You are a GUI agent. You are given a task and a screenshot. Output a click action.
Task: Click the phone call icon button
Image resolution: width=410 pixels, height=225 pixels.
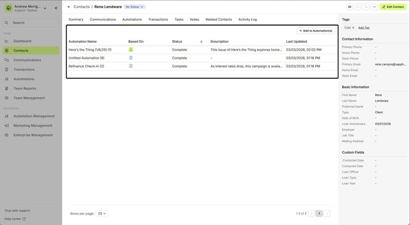tap(367, 7)
